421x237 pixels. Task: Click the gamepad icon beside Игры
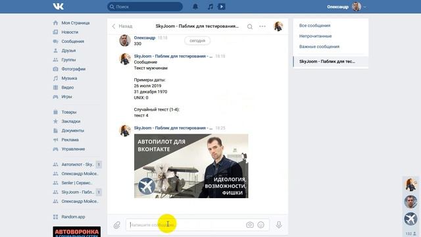point(55,97)
